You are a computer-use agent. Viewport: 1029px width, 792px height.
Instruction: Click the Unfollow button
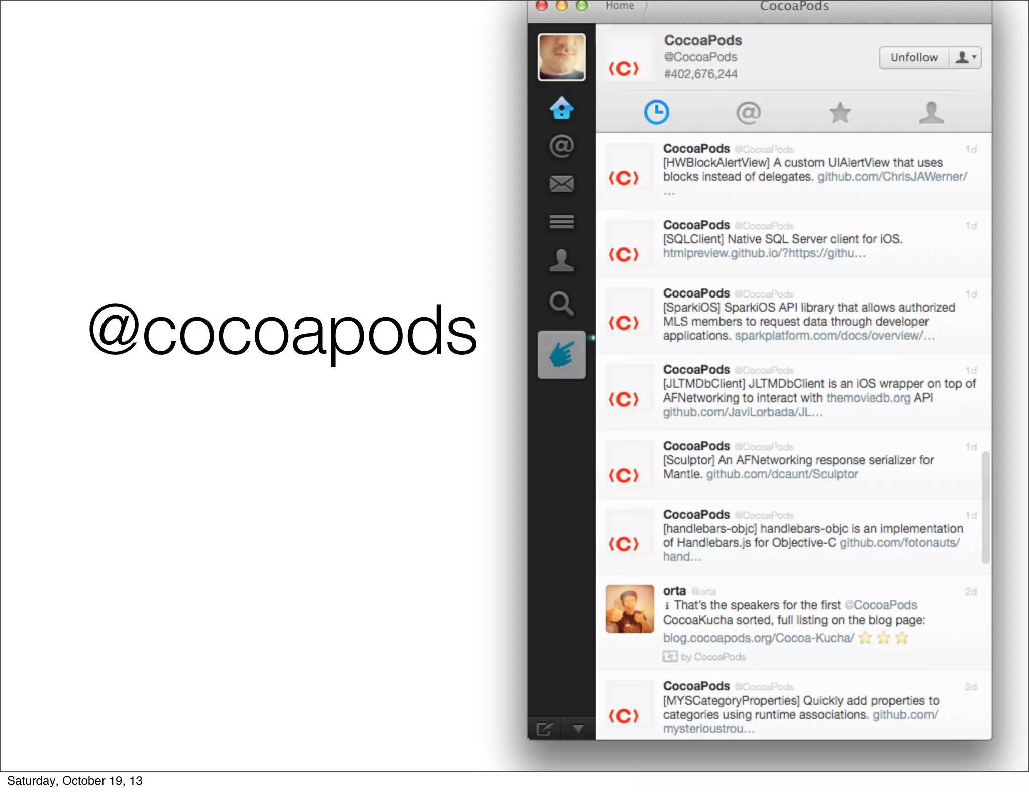(x=914, y=57)
